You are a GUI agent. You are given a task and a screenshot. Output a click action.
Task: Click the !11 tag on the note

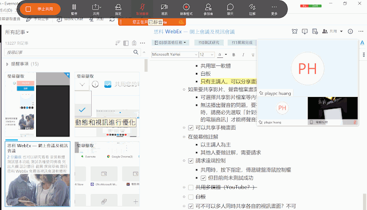point(242,42)
